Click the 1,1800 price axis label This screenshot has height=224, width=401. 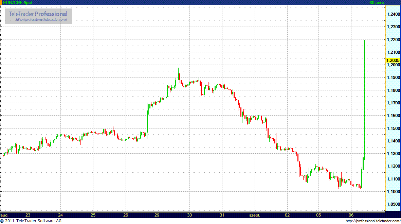[x=393, y=90]
